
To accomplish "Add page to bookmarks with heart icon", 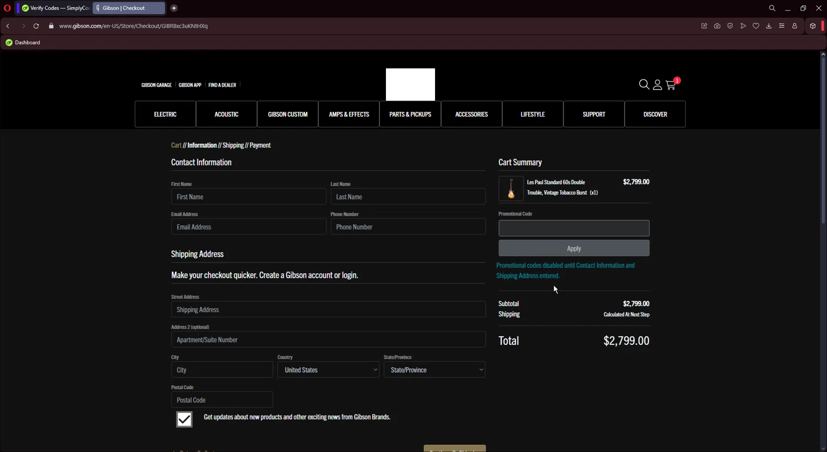I will pyautogui.click(x=756, y=26).
